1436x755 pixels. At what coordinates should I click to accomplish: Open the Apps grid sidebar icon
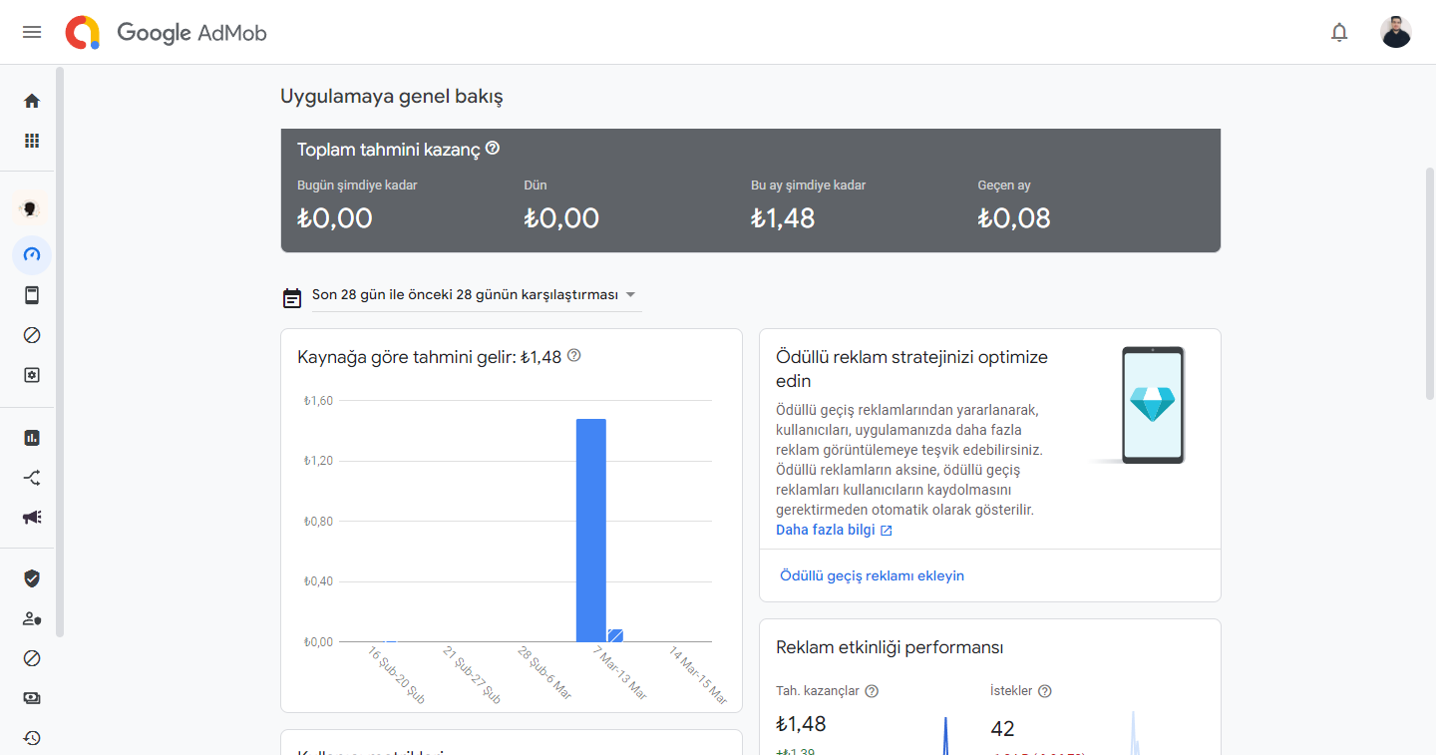pos(32,141)
